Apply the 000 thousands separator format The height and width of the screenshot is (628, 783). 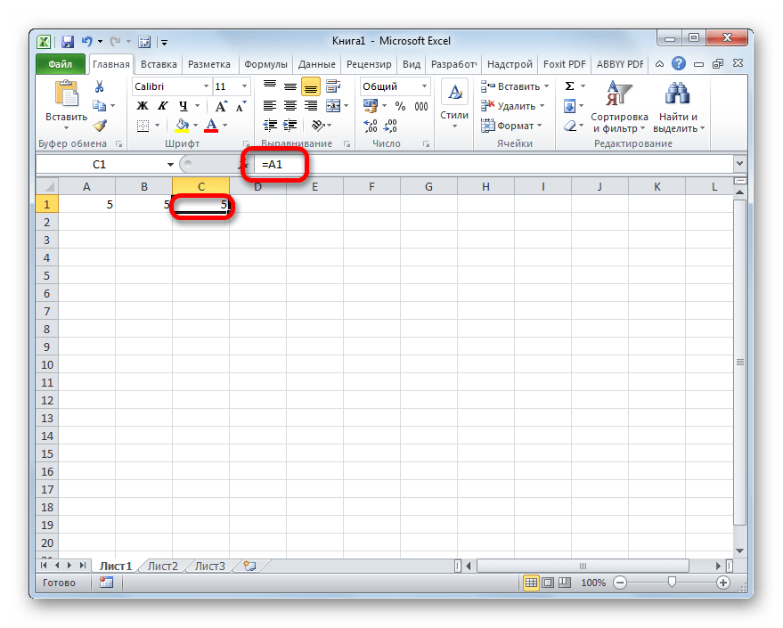click(x=421, y=106)
